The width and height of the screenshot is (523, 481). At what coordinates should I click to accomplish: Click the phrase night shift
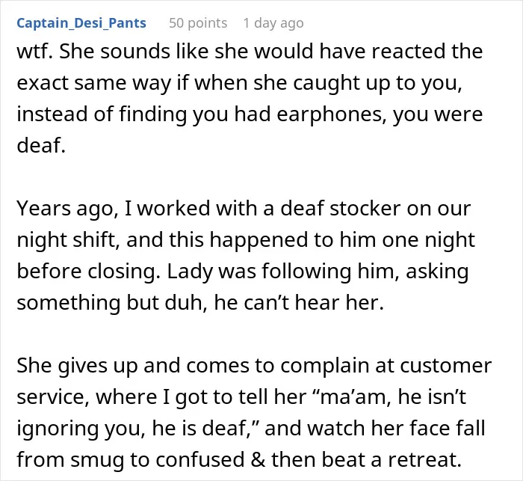coord(68,240)
